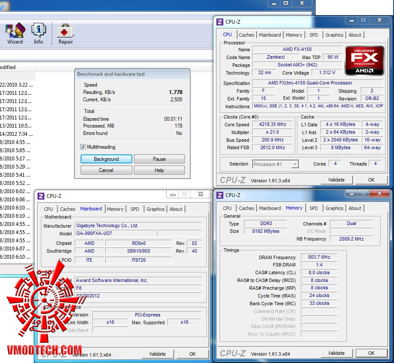Open Mainboard tab in processor CPU-Z window
This screenshot has height=363, width=394.
pyautogui.click(x=270, y=35)
